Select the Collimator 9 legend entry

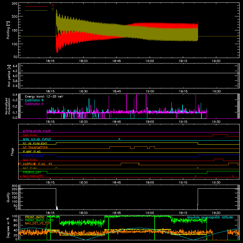34,104
